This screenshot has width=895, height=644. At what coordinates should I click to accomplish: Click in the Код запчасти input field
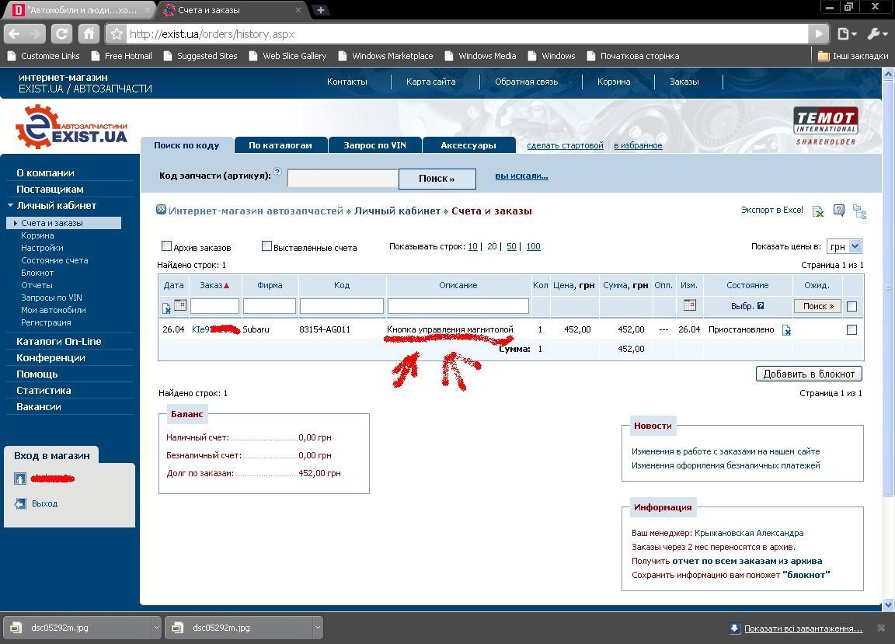coord(343,179)
